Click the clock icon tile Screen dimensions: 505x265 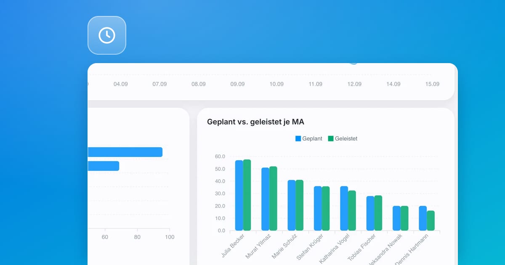pyautogui.click(x=107, y=35)
